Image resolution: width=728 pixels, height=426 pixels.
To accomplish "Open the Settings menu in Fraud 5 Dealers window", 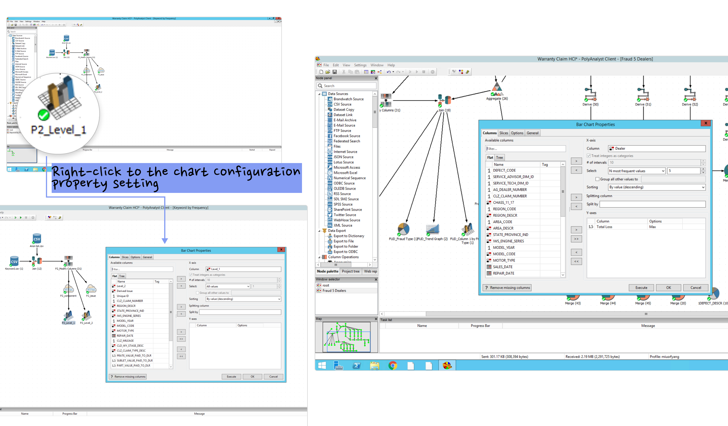I will pyautogui.click(x=360, y=65).
